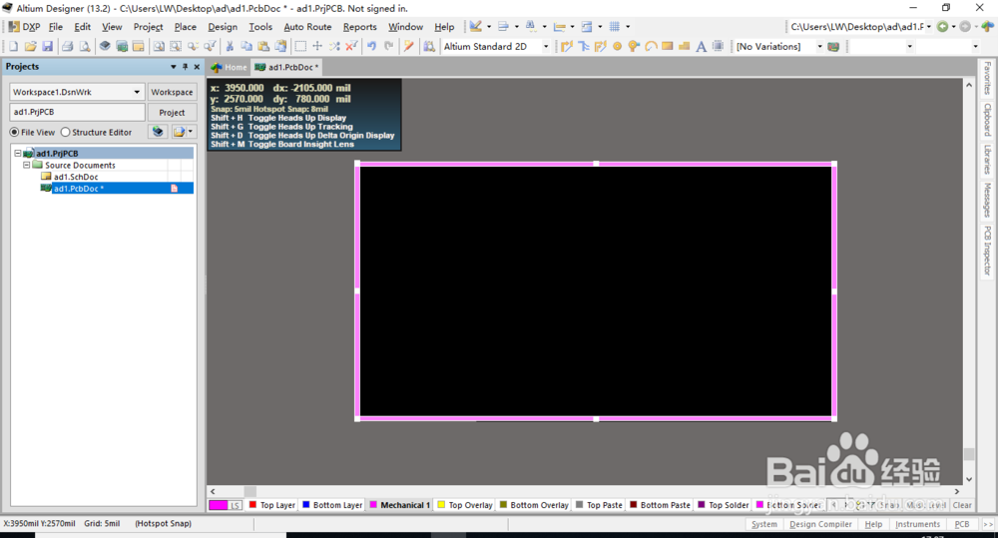The image size is (998, 538).
Task: Open the file path address dropdown
Action: [x=929, y=27]
